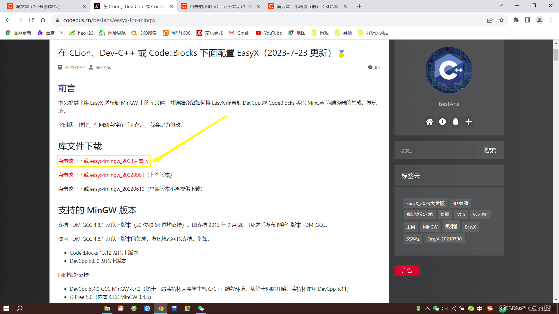The image size is (559, 314).
Task: Click the 搜索 button in sidebar
Action: [x=490, y=150]
